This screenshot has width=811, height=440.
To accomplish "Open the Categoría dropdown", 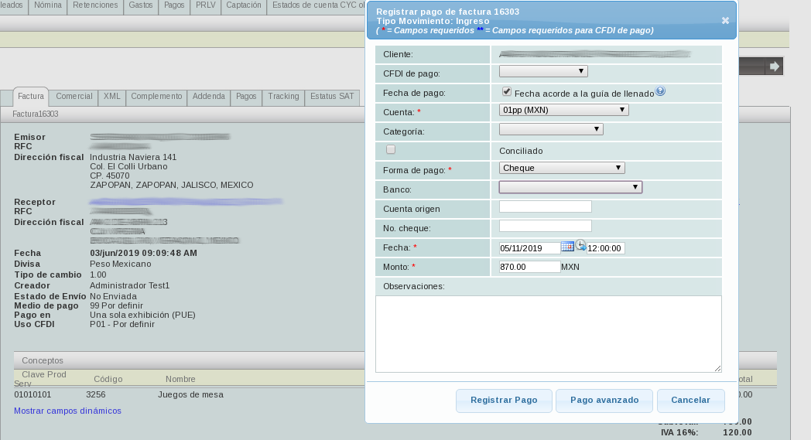I will pos(551,130).
